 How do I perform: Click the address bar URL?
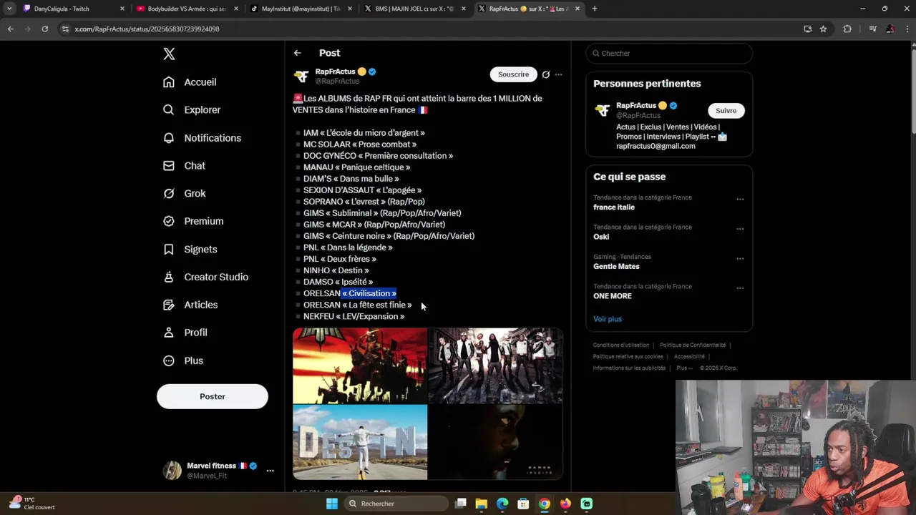pyautogui.click(x=147, y=29)
